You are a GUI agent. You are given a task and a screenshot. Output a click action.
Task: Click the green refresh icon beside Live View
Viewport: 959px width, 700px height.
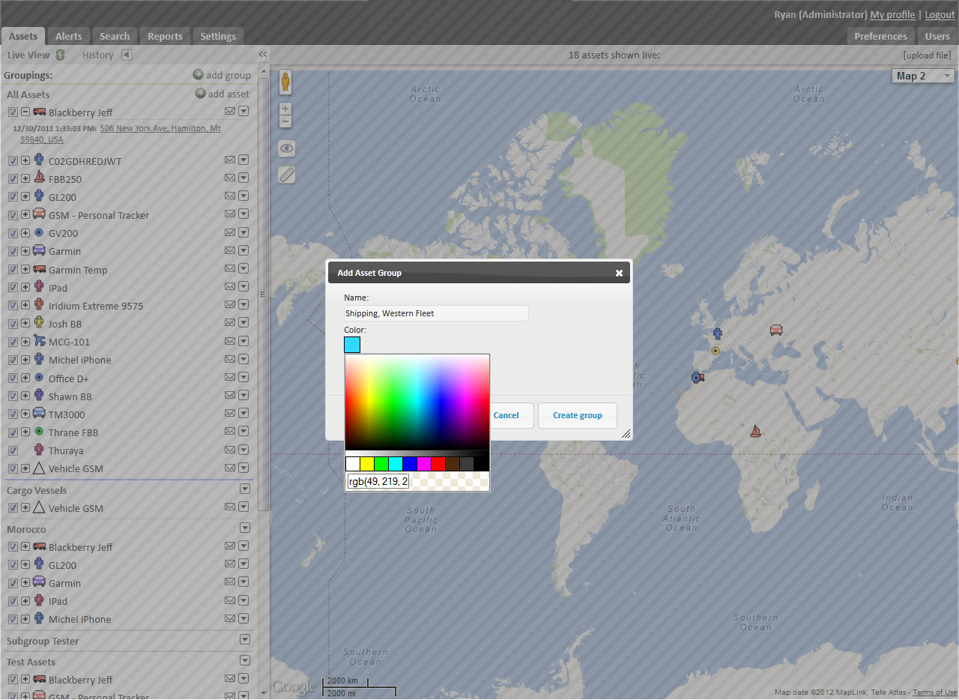[60, 55]
